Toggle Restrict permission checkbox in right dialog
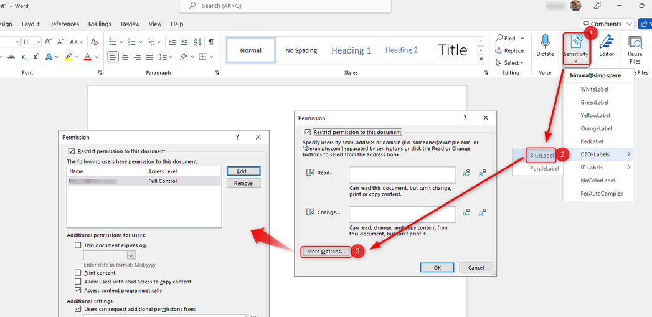The height and width of the screenshot is (317, 652). (x=307, y=132)
